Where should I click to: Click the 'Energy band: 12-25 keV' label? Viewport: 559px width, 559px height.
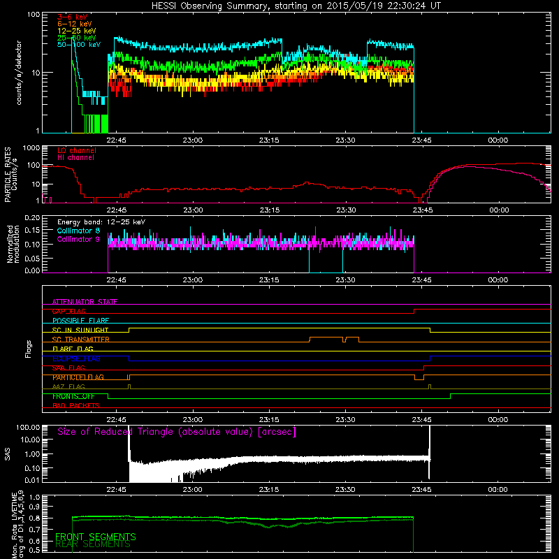tap(101, 222)
